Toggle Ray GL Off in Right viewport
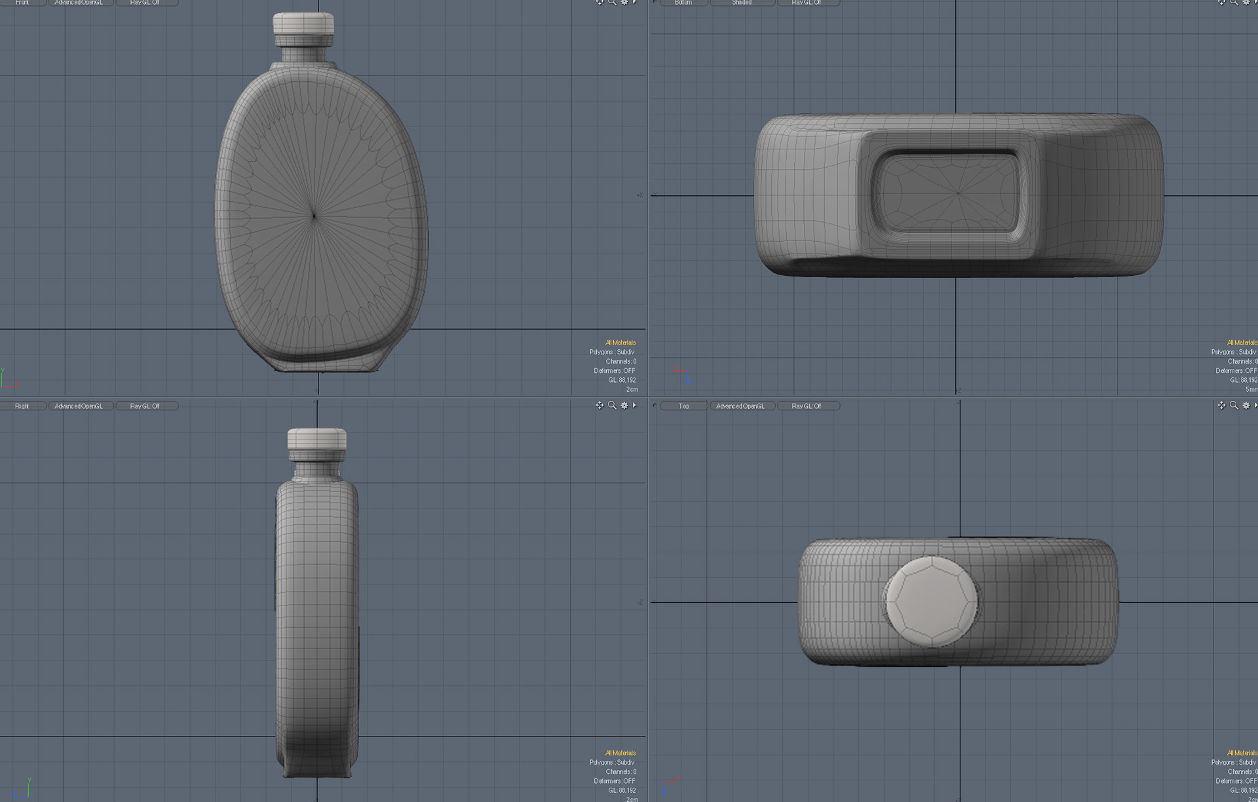Image resolution: width=1258 pixels, height=802 pixels. [x=145, y=406]
